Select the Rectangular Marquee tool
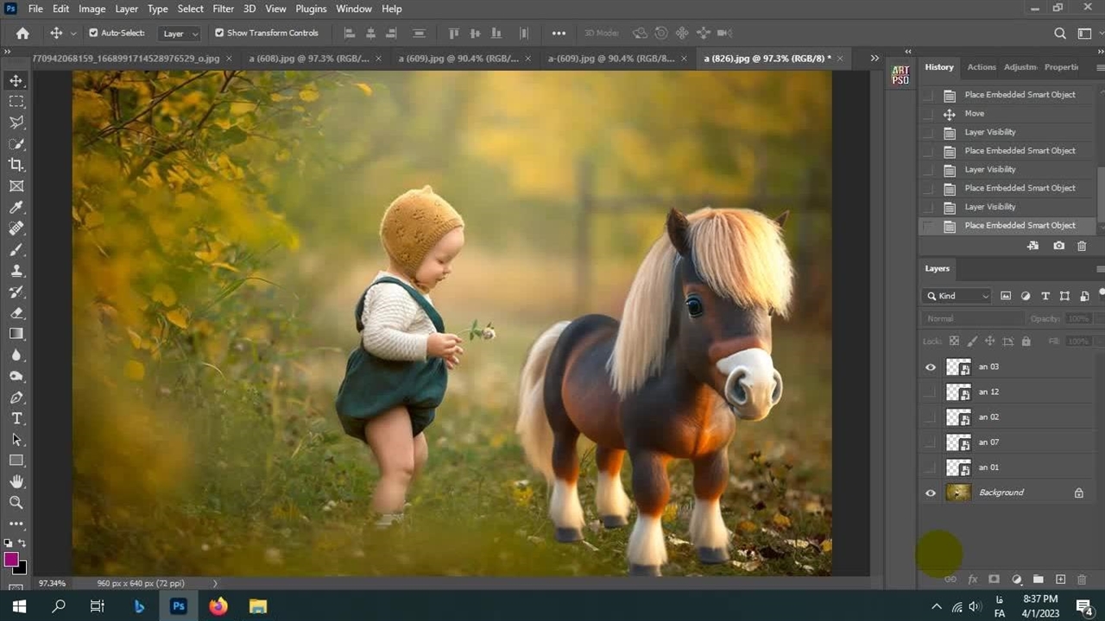Image resolution: width=1105 pixels, height=621 pixels. tap(16, 102)
